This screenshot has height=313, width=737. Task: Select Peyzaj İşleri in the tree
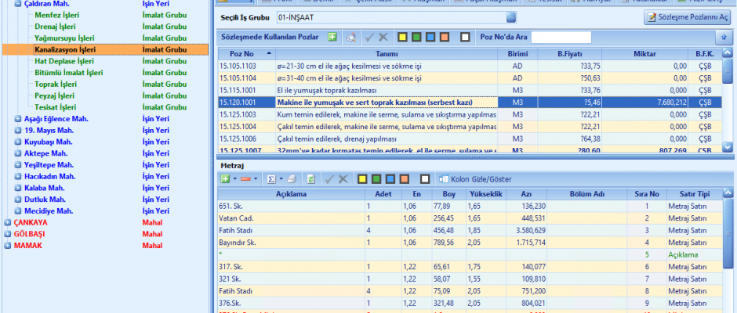55,95
